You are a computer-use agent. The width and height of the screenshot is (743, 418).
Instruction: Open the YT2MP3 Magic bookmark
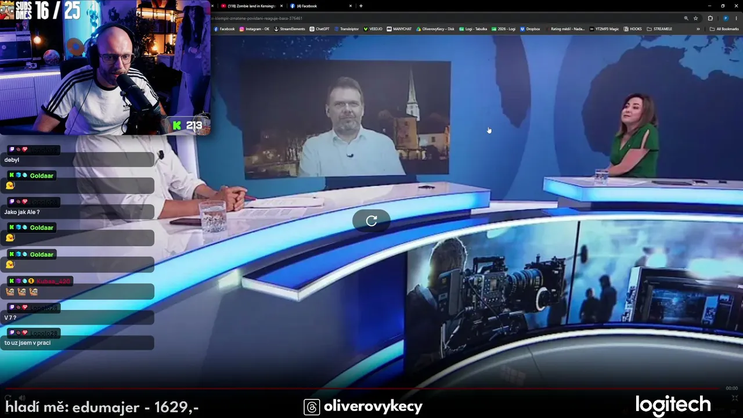point(604,29)
